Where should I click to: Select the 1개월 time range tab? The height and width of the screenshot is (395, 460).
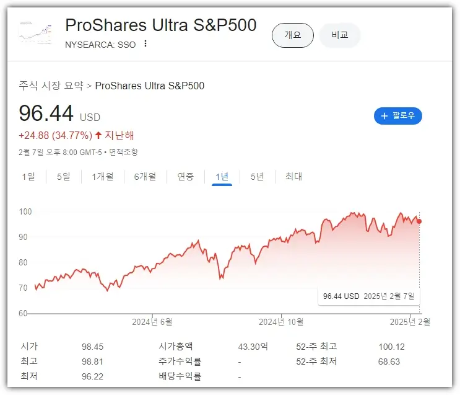point(103,177)
